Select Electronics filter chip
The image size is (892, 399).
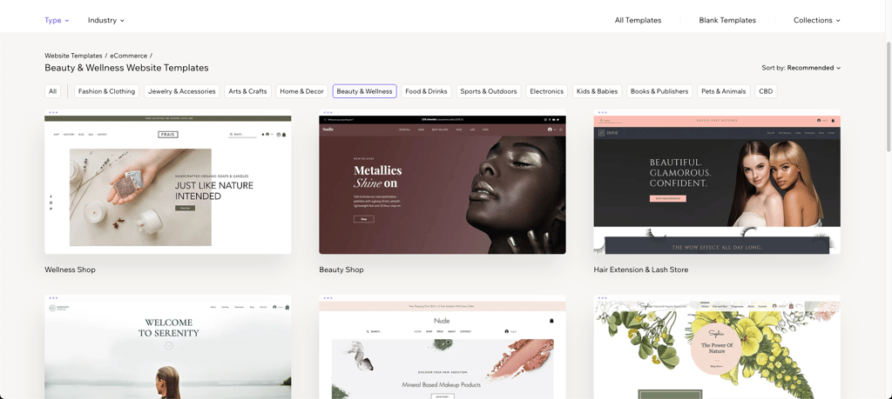547,90
